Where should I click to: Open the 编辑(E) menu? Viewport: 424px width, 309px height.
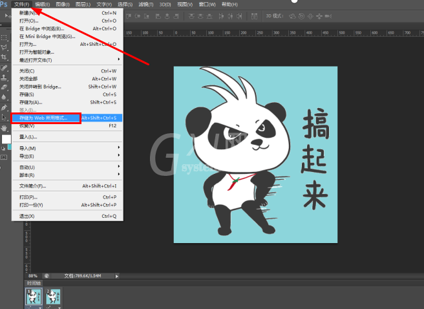pos(42,5)
